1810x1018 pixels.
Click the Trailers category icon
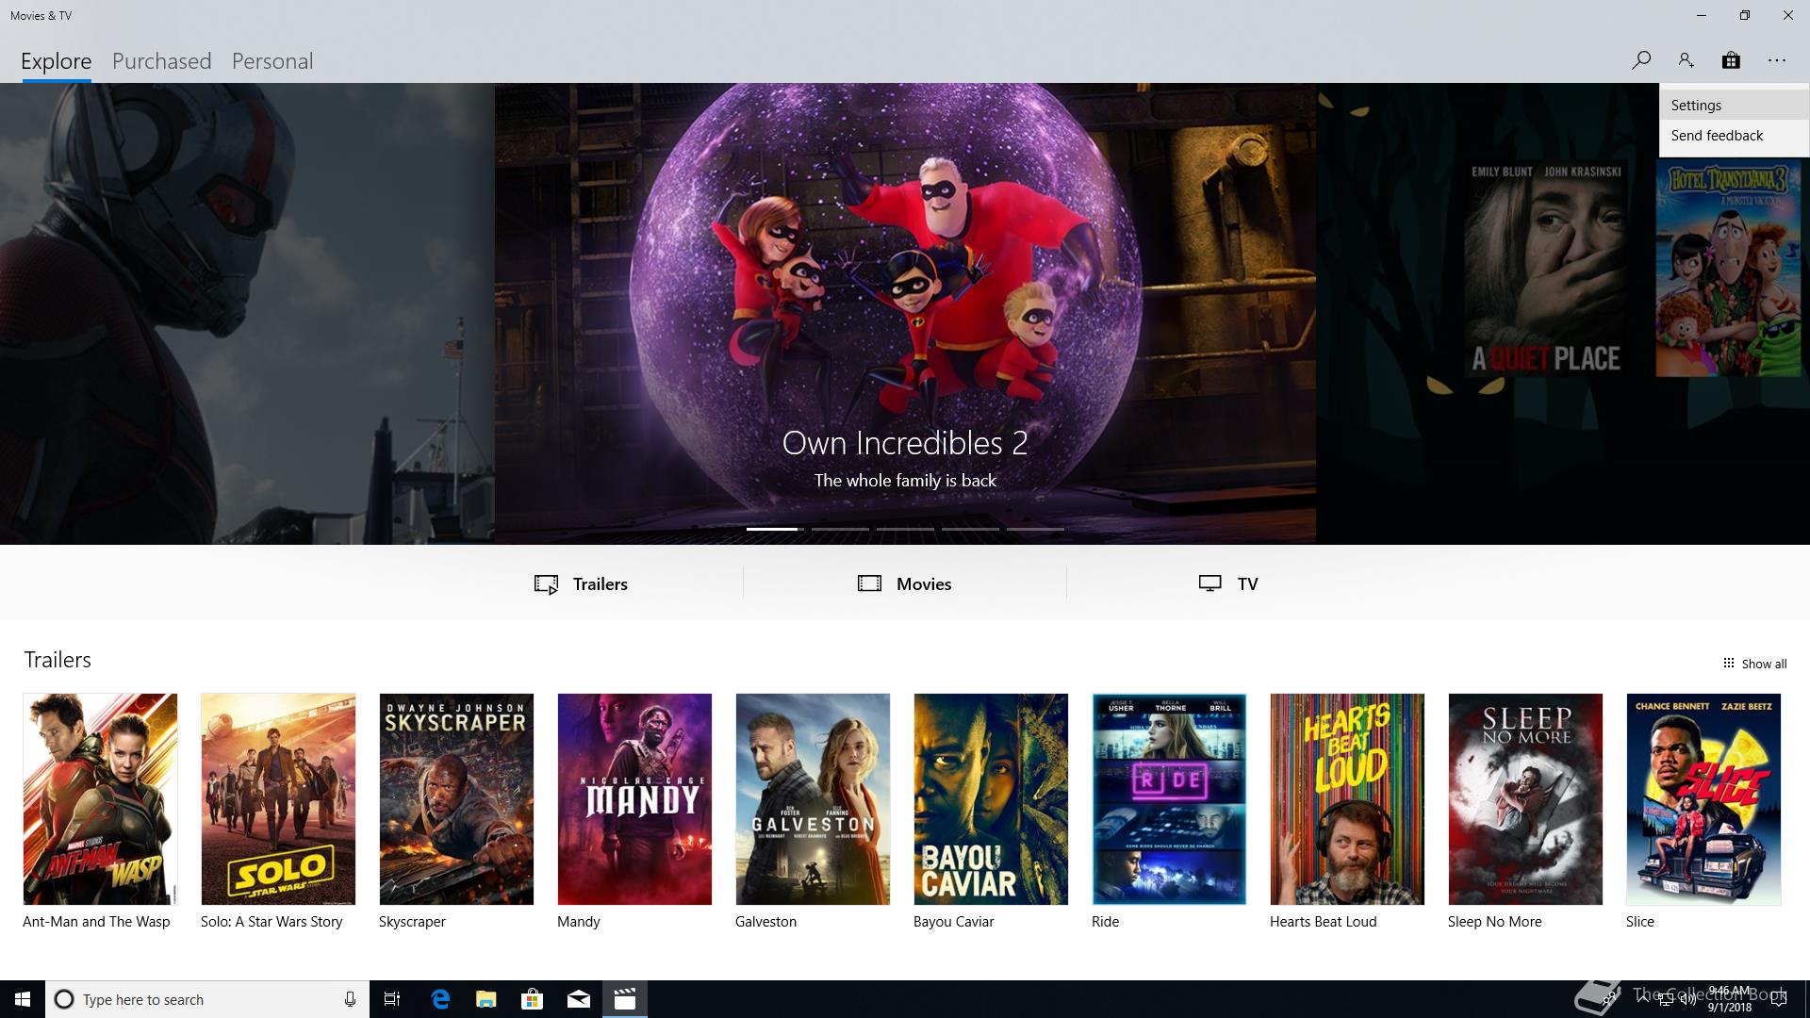coord(547,584)
